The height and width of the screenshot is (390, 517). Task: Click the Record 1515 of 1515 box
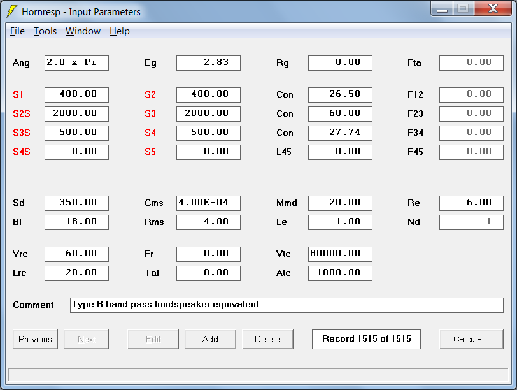pos(366,339)
